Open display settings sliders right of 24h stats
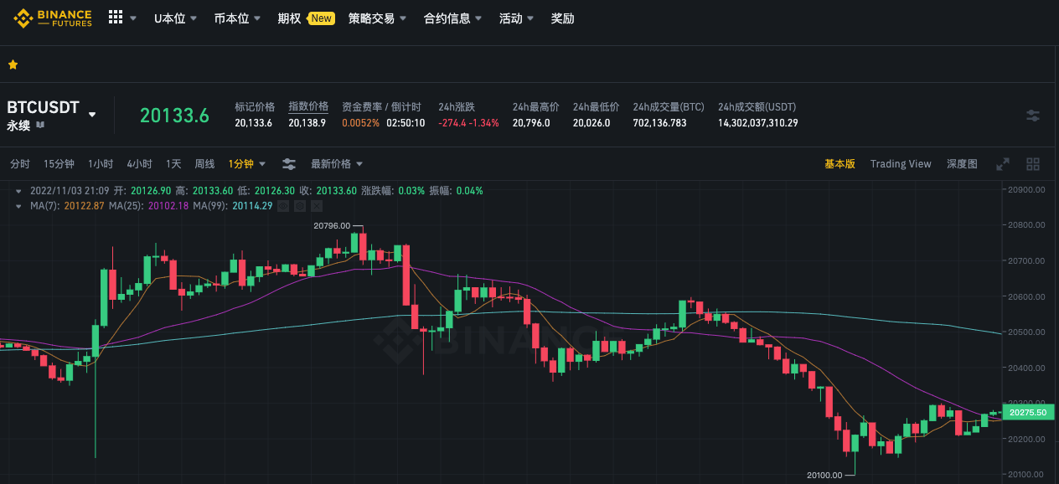Screen dimensions: 1059x484 point(1032,116)
